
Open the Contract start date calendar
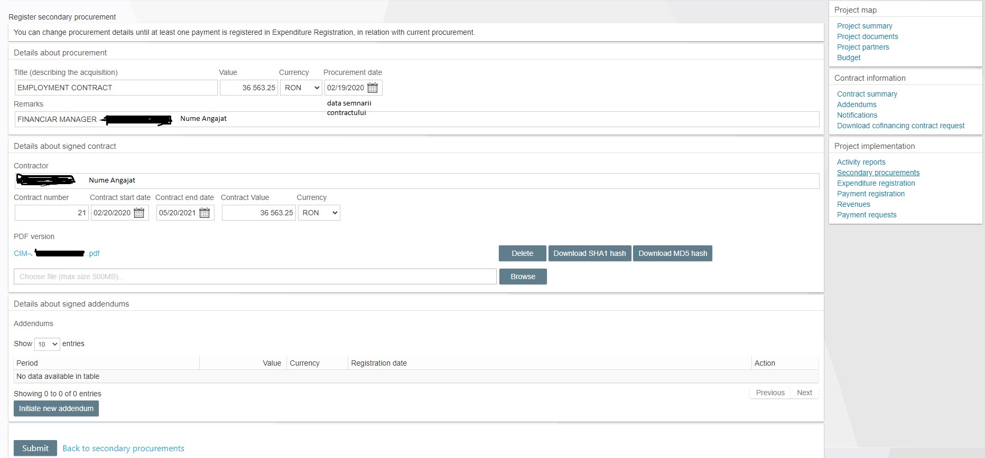click(139, 213)
